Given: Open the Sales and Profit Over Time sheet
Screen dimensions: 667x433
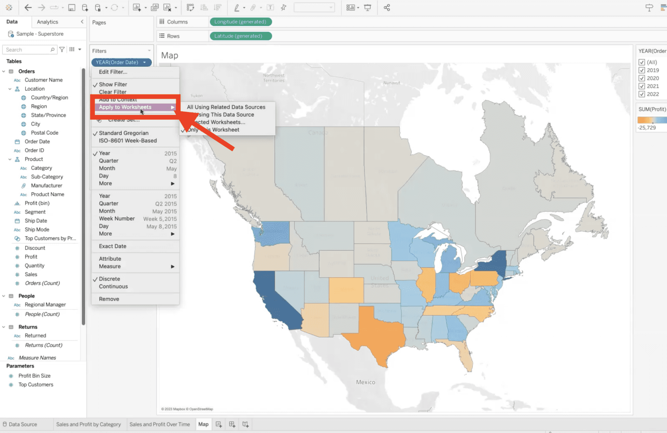Looking at the screenshot, I should [160, 424].
